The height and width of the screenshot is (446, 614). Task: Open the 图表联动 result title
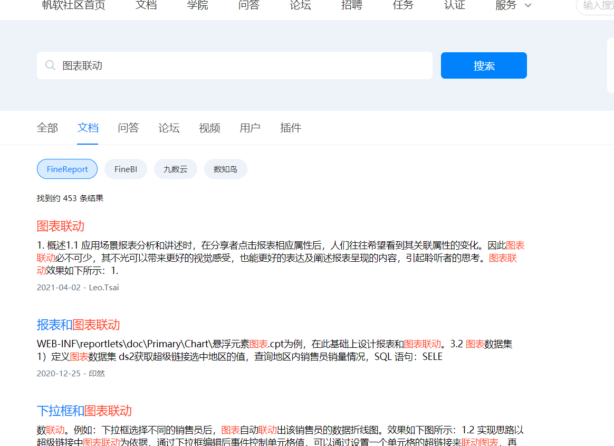click(x=60, y=226)
